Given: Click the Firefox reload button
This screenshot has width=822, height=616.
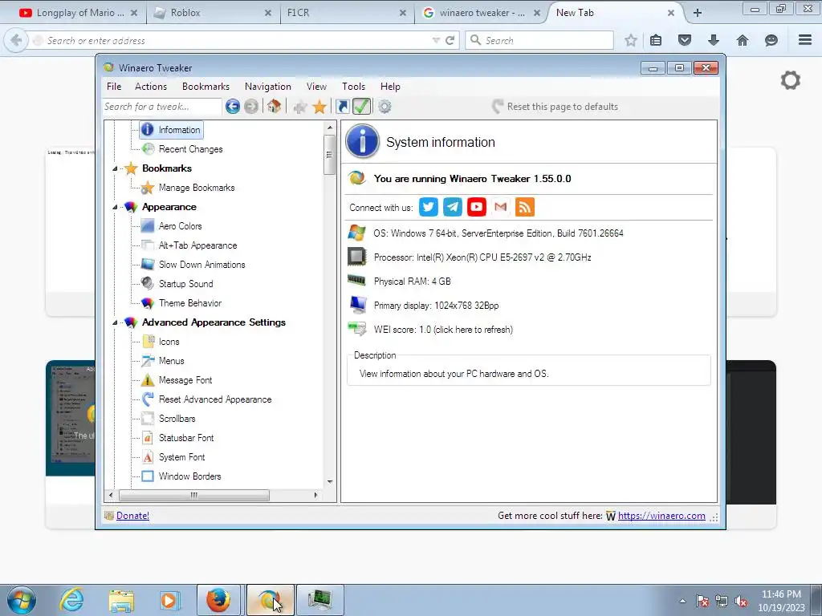Looking at the screenshot, I should [450, 40].
